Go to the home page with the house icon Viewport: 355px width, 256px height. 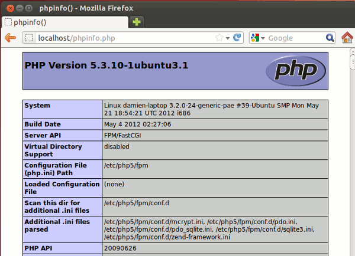(x=347, y=38)
